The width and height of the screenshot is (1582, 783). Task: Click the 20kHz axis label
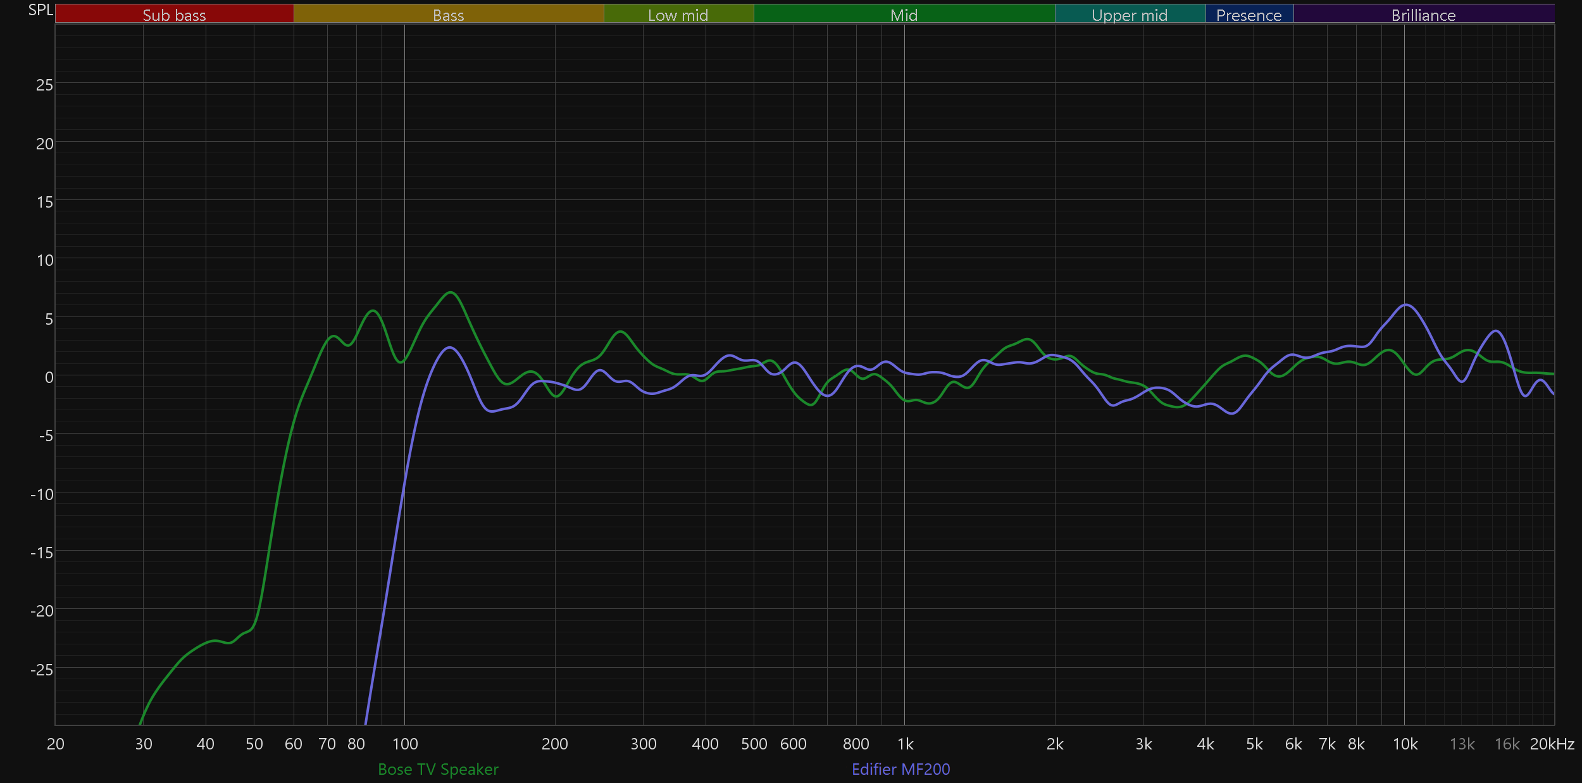[1552, 744]
